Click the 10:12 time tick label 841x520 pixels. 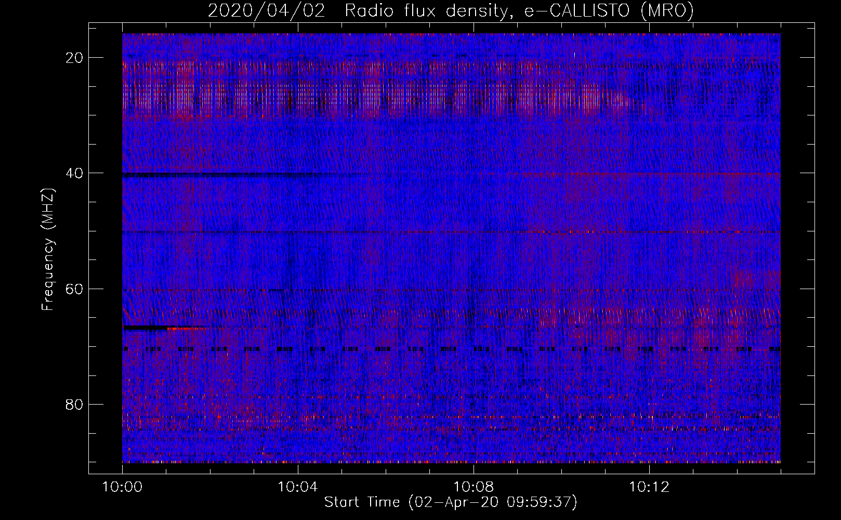(x=649, y=487)
